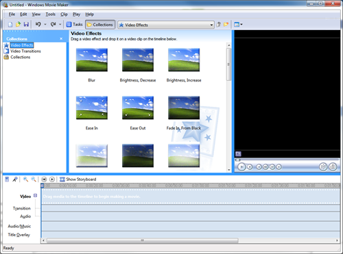The image size is (343, 254).
Task: Take a picture from the preview
Action: tap(333, 167)
